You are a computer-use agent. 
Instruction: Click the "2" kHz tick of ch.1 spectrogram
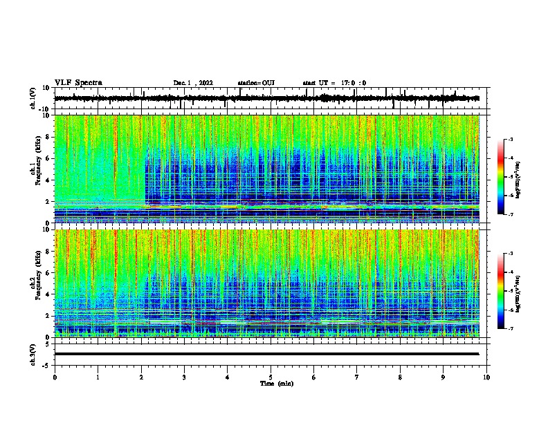48,202
